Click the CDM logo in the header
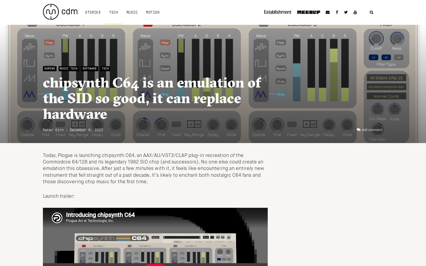Image resolution: width=426 pixels, height=266 pixels. (x=60, y=12)
